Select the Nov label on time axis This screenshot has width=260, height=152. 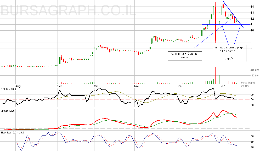click(137, 86)
